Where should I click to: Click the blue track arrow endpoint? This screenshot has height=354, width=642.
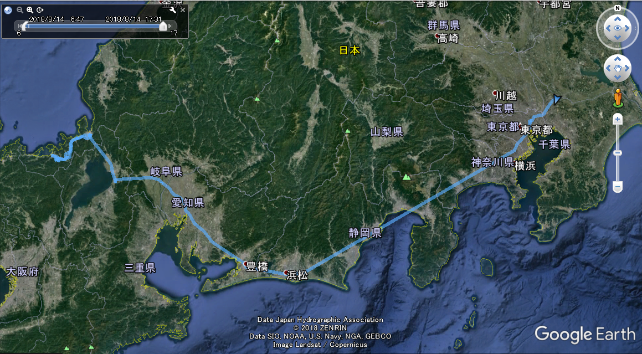[x=557, y=99]
